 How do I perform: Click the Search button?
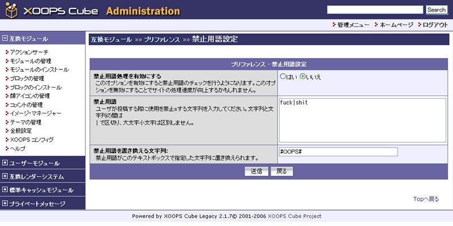coord(437,10)
